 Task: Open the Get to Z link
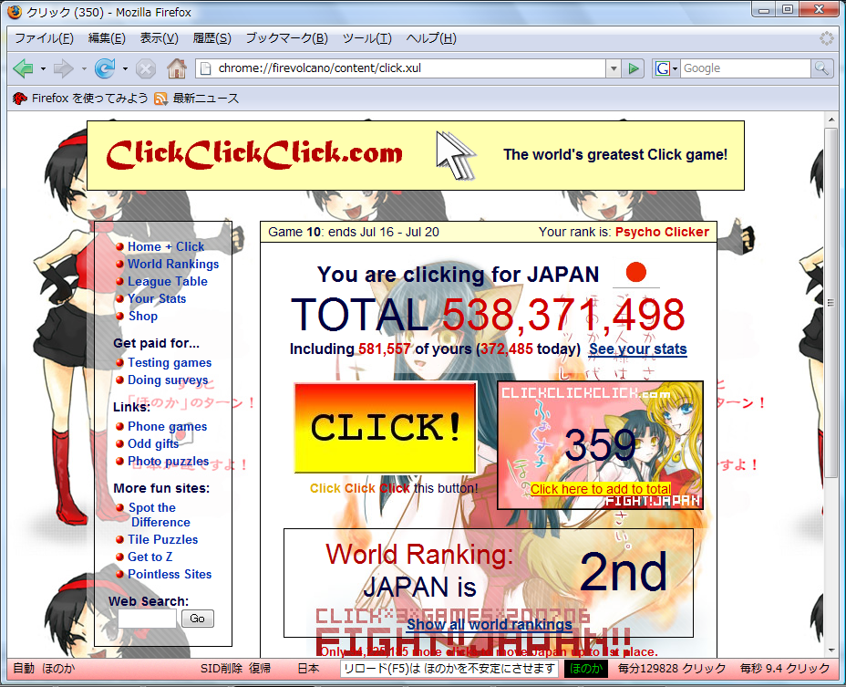pyautogui.click(x=150, y=557)
